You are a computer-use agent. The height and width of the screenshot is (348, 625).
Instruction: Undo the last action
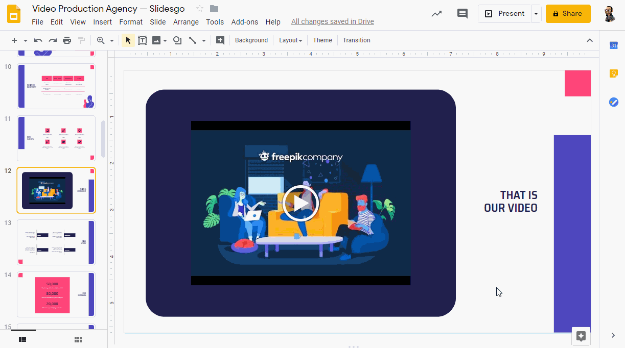point(38,40)
